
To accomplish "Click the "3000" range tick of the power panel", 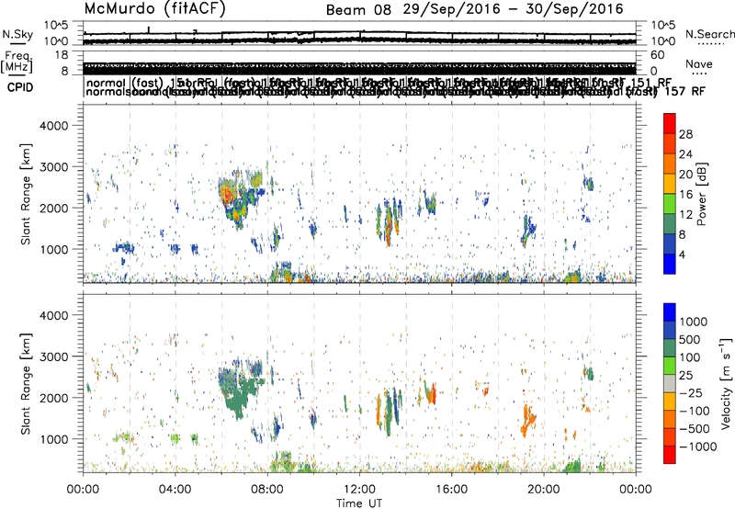I will (x=54, y=167).
